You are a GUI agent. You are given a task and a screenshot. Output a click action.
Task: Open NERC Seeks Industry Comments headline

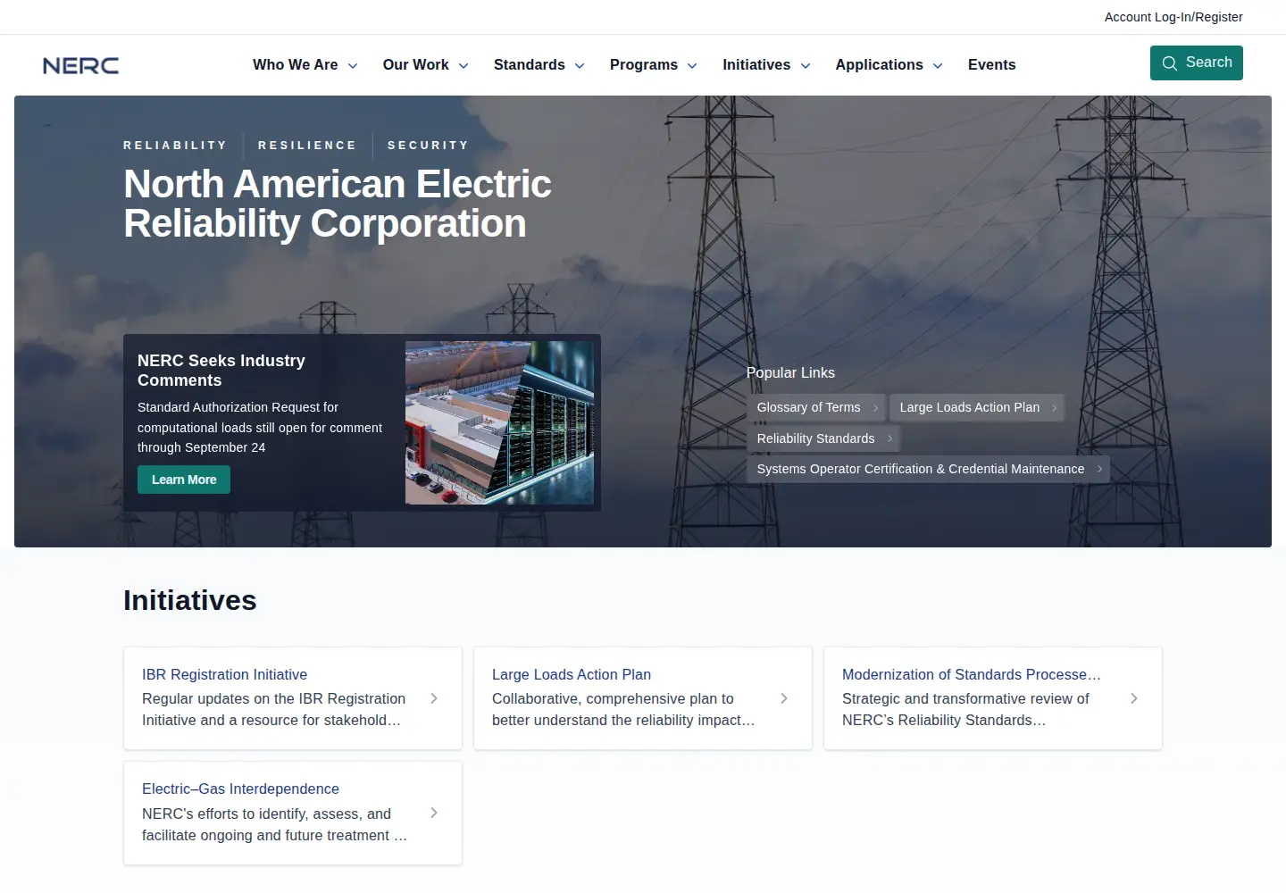pos(221,371)
